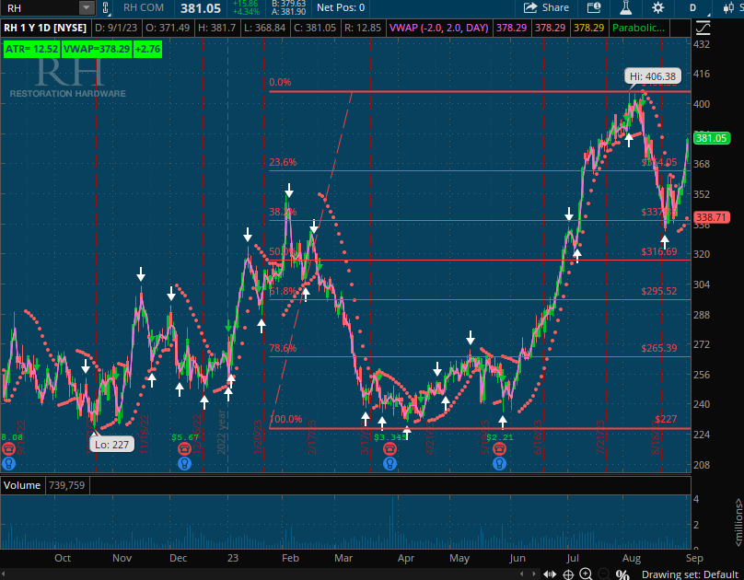Image resolution: width=744 pixels, height=580 pixels.
Task: Click the earnings phone icon under 8.08
Action: 8,448
